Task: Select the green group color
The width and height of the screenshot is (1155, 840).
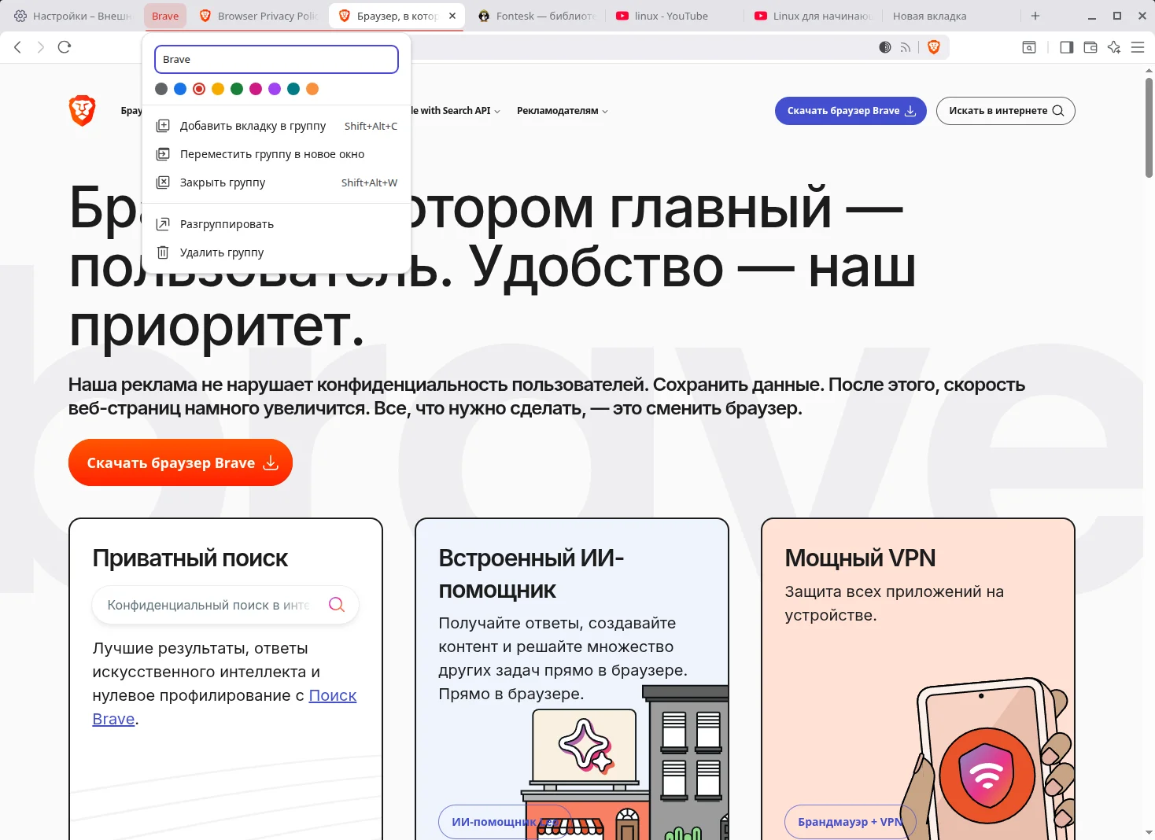Action: pos(237,89)
